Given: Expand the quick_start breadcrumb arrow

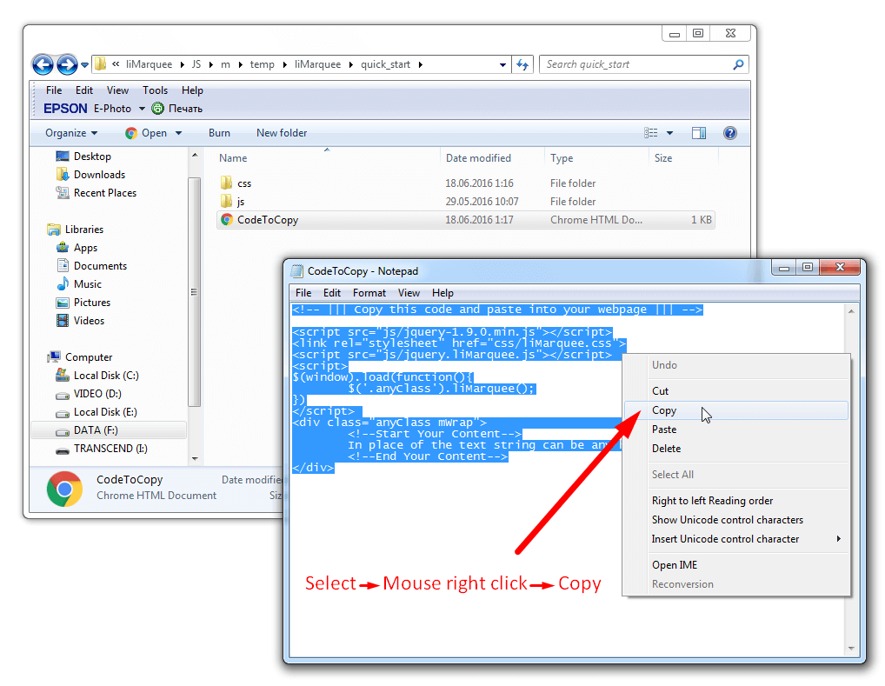Looking at the screenshot, I should click(421, 65).
